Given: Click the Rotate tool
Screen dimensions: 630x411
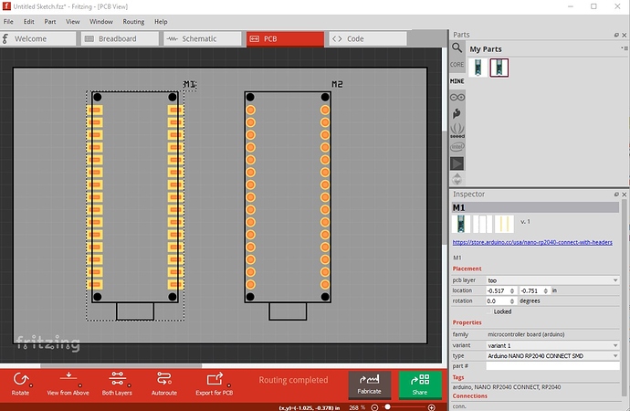Looking at the screenshot, I should click(x=20, y=385).
